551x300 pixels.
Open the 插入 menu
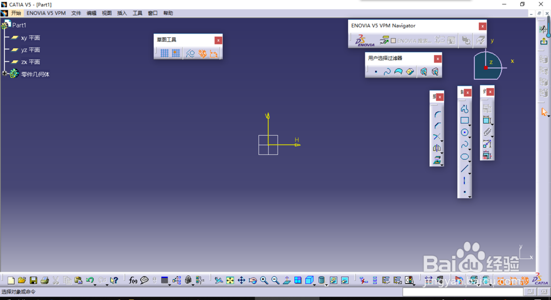tap(122, 13)
